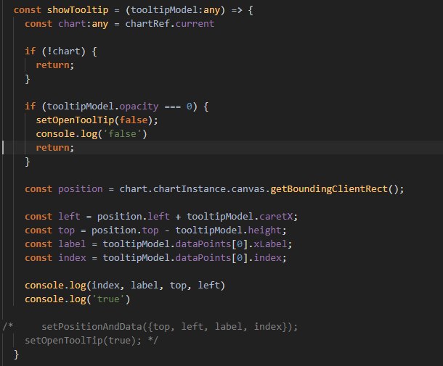Image resolution: width=443 pixels, height=366 pixels.
Task: Click chartInstance in the position line
Action: point(190,189)
